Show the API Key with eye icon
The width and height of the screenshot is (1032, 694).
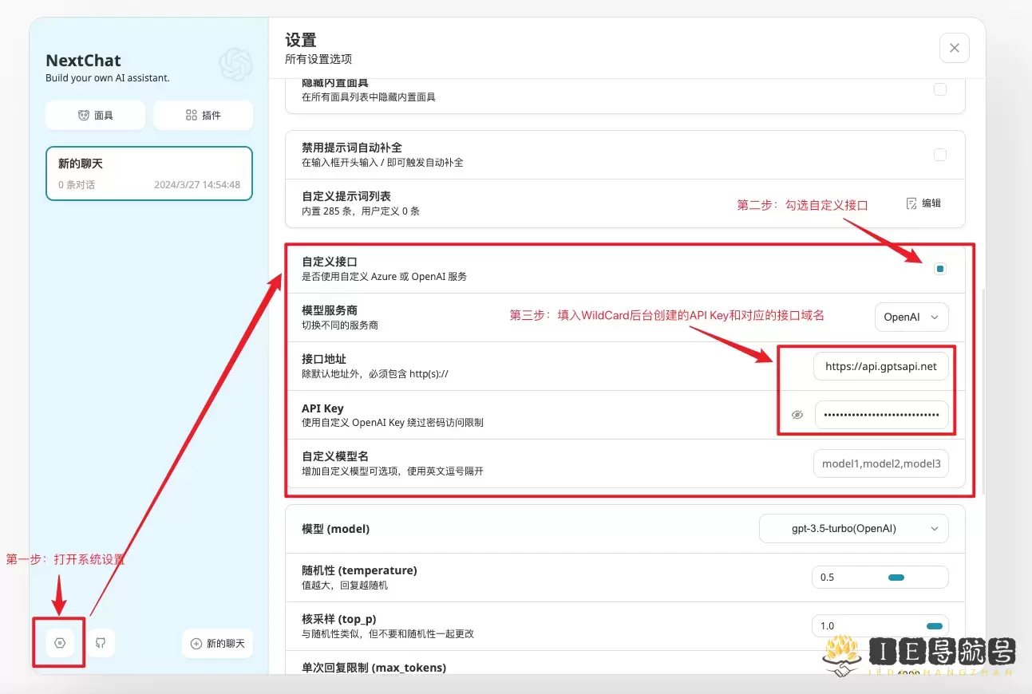(797, 415)
